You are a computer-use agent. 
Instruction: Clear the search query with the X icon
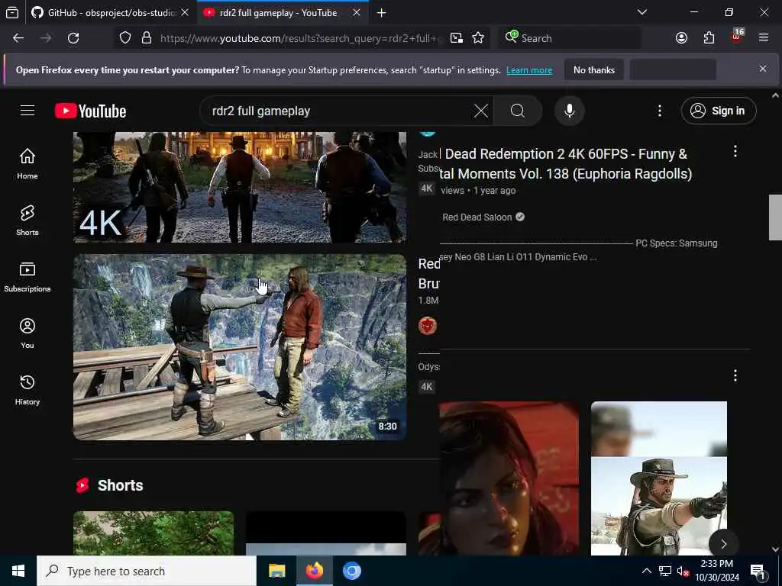pos(481,111)
